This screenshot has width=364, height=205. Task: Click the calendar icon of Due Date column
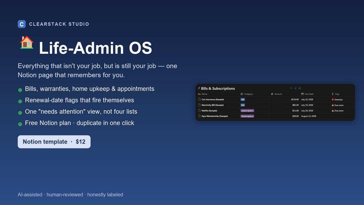(302, 94)
